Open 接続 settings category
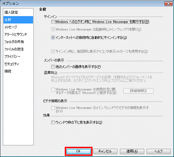The image size is (174, 157). point(18,71)
